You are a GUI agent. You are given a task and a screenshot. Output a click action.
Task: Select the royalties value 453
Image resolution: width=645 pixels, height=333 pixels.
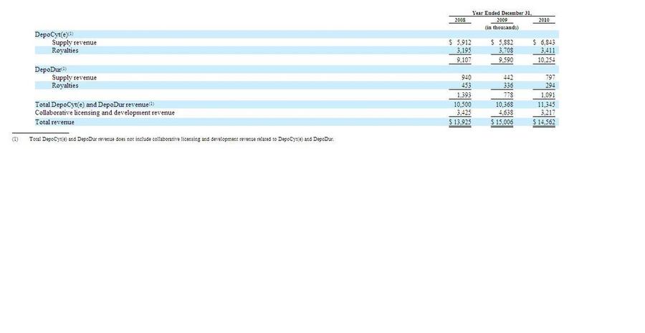[x=467, y=85]
